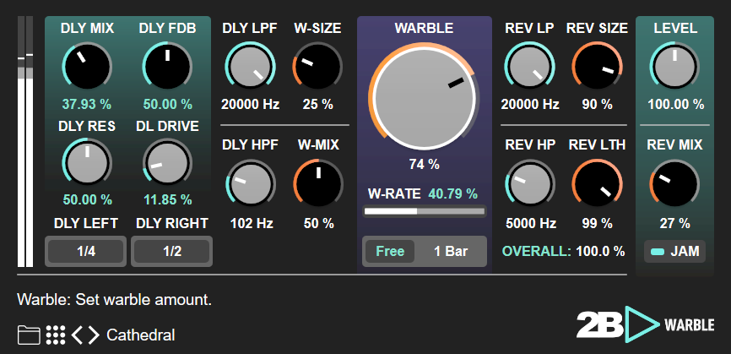
Task: Click the 27 % REV MIX value
Action: point(674,223)
